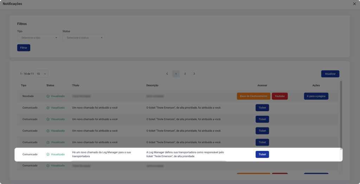Open the orange Base de Conhecimento button

[253, 96]
